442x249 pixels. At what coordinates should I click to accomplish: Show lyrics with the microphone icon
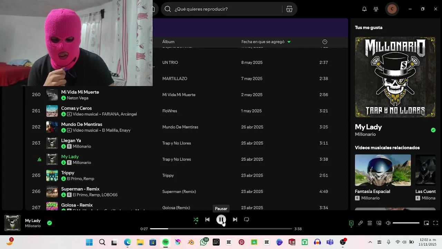pyautogui.click(x=361, y=223)
